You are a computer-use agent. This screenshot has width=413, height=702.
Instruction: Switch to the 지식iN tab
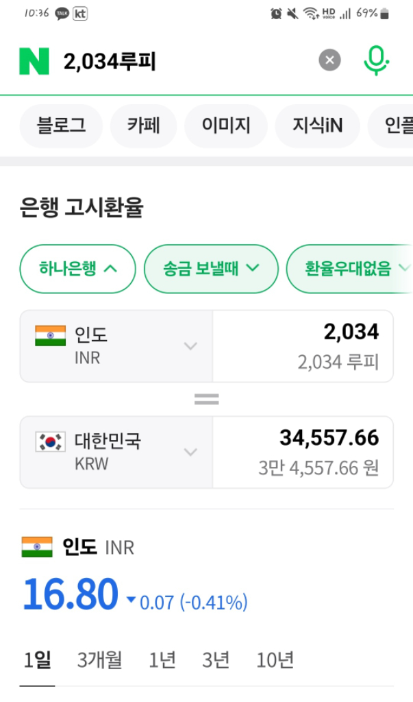[x=317, y=125]
